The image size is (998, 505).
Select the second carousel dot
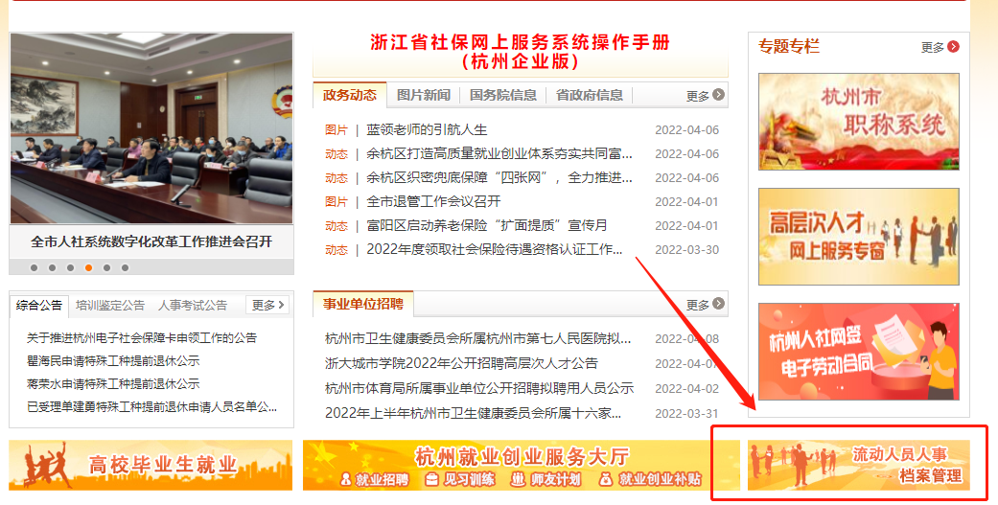pos(52,267)
